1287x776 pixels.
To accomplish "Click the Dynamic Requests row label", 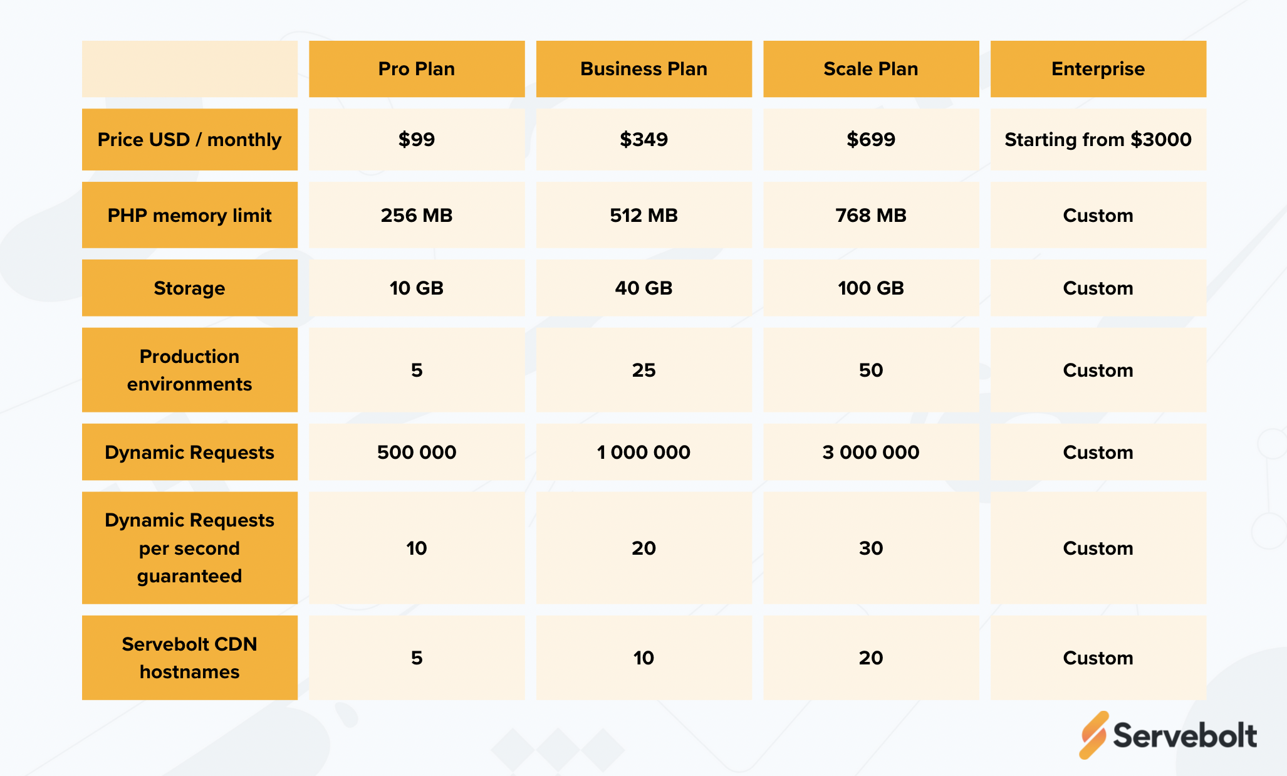I will click(190, 452).
